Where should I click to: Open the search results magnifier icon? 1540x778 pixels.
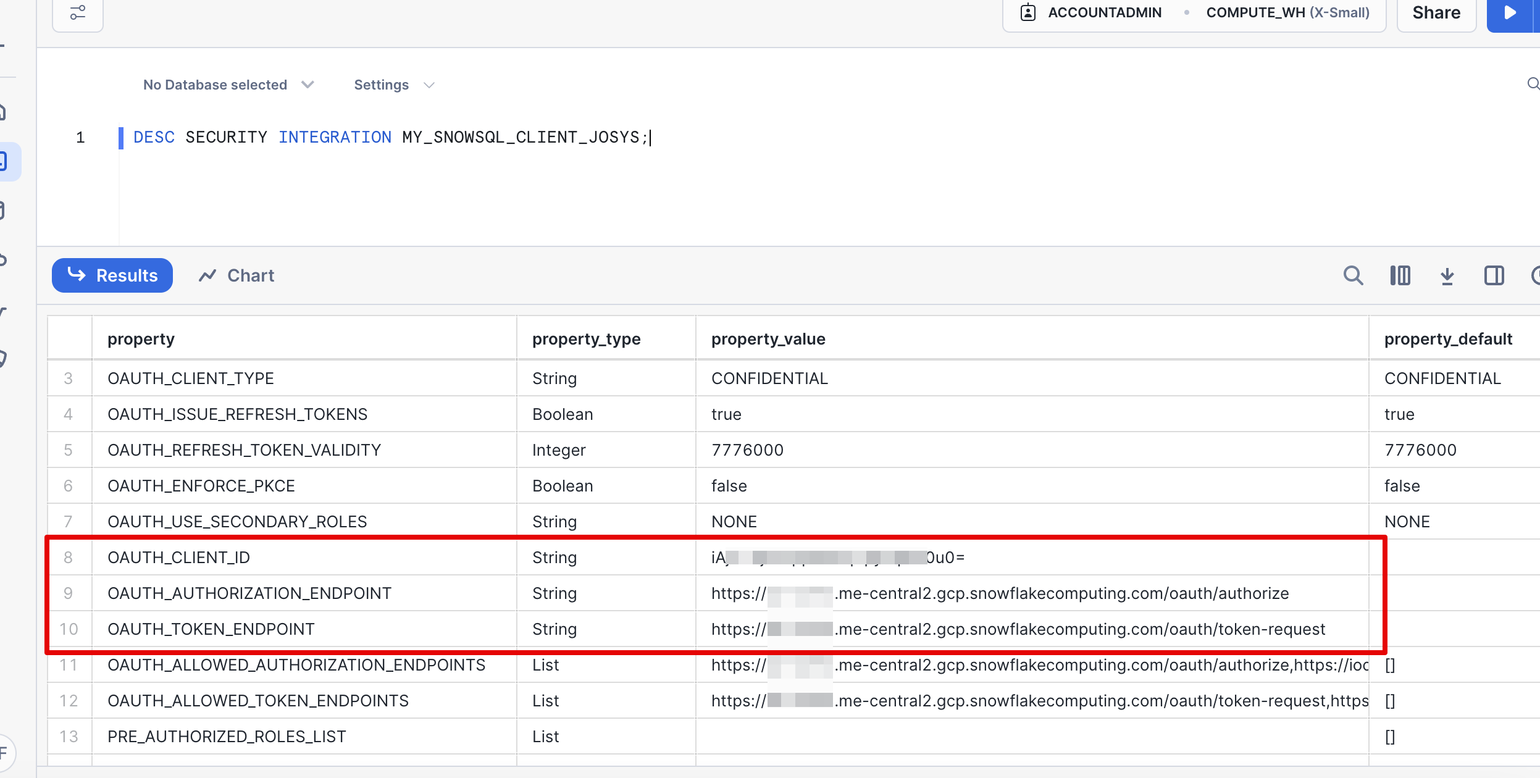pyautogui.click(x=1353, y=275)
